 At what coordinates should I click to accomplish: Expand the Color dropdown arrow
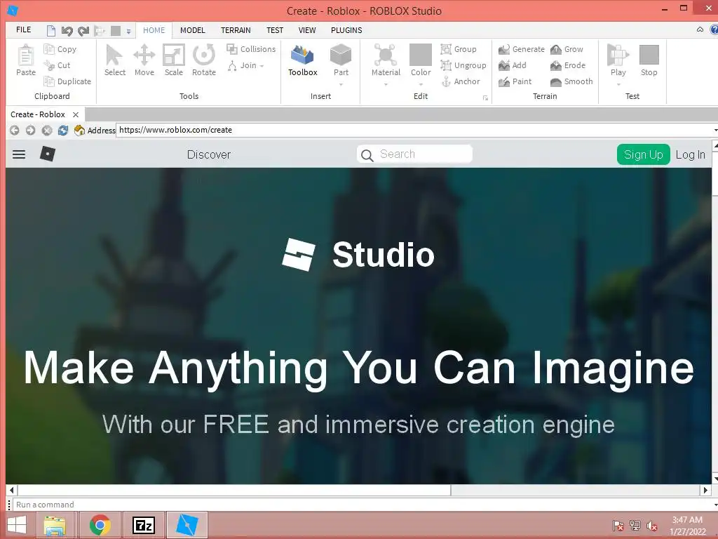pyautogui.click(x=421, y=84)
